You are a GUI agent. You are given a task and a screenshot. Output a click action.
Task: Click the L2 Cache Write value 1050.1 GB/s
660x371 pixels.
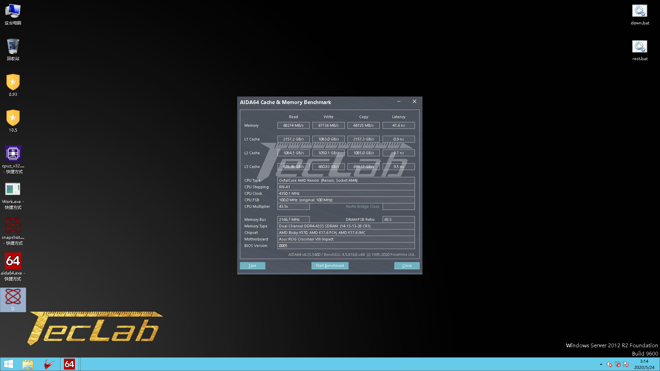click(x=328, y=153)
